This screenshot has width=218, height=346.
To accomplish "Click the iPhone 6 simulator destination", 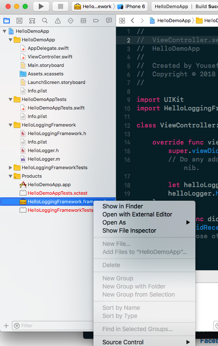I will 131,7.
